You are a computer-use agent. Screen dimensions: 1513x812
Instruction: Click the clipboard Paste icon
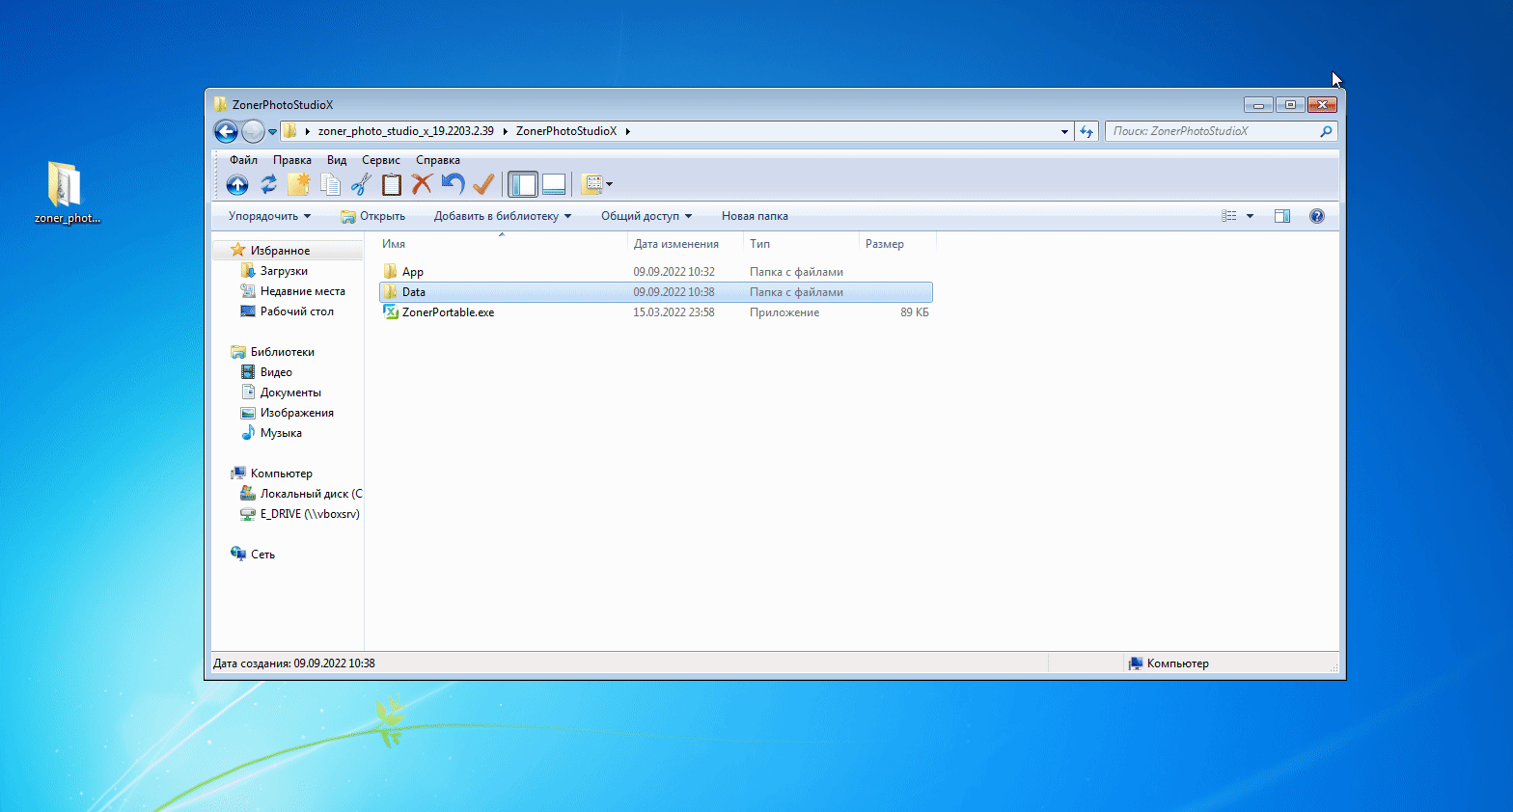(x=392, y=184)
